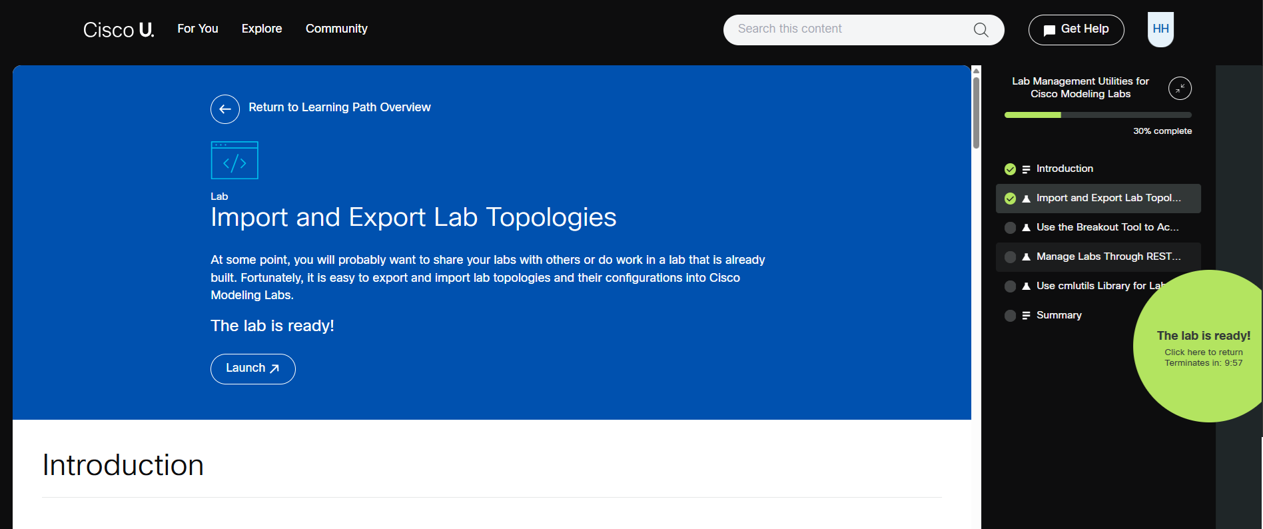Launch the lab with the Launch button
1263x529 pixels.
252,368
